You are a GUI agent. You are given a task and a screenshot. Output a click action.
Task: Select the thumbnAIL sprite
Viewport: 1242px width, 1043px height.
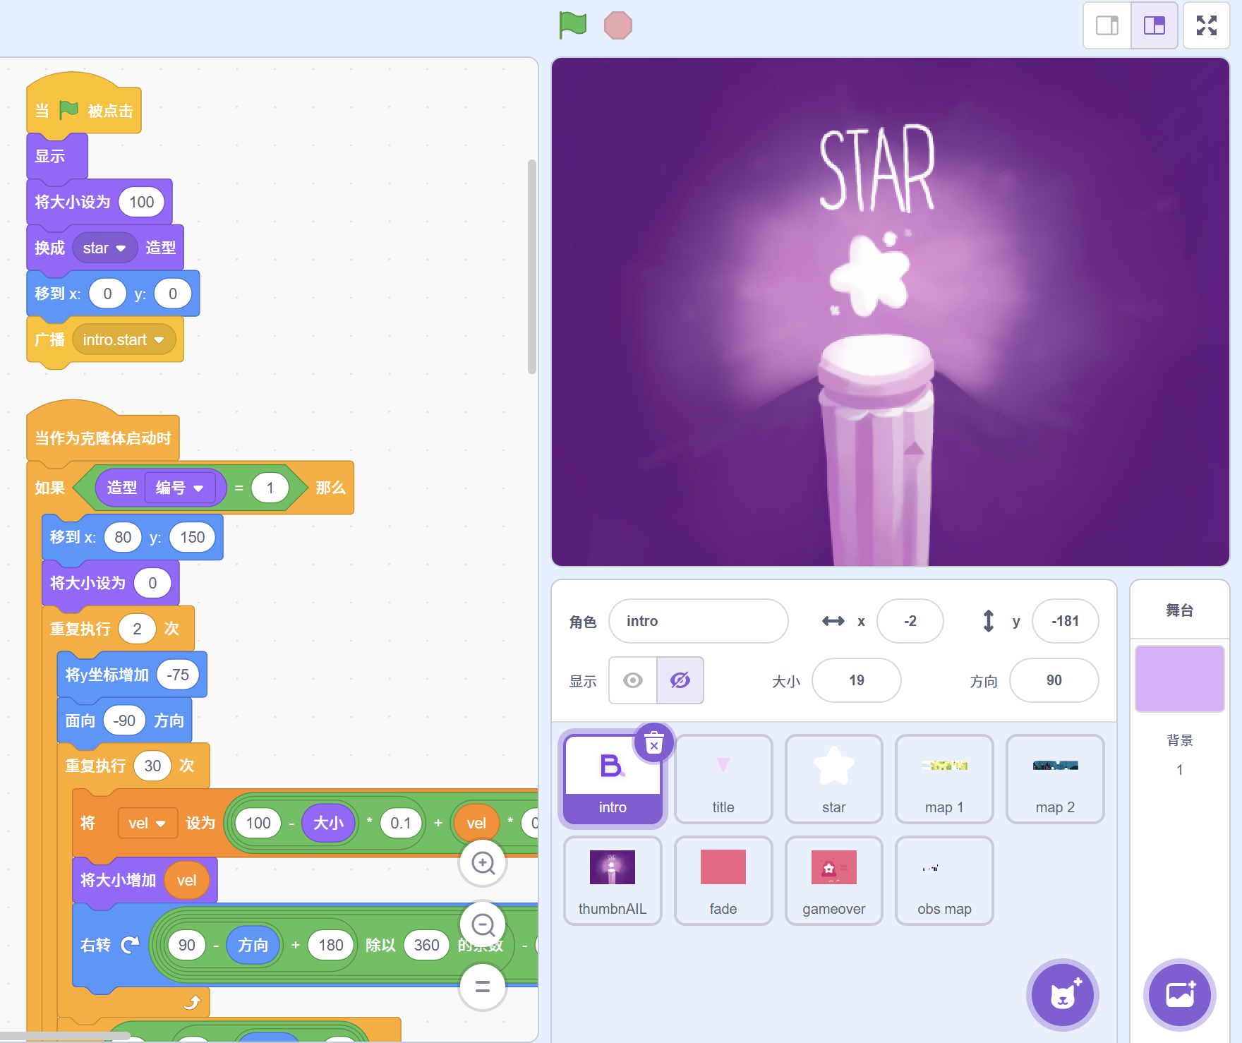[612, 881]
